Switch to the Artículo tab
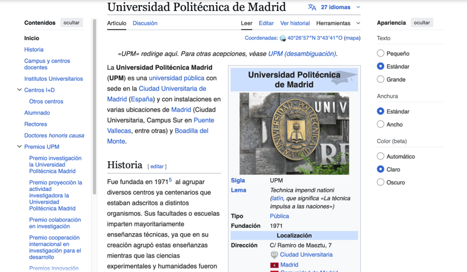Image resolution: width=467 pixels, height=272 pixels. (116, 23)
